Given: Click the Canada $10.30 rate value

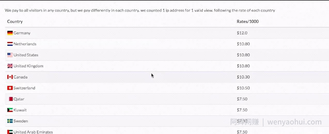Looking at the screenshot, I should click(x=243, y=77).
